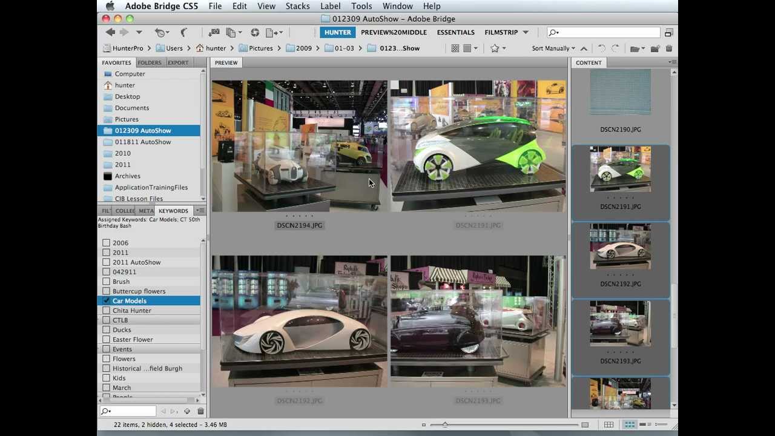Check the Easter Flower keyword checkbox
The image size is (775, 436).
(107, 340)
